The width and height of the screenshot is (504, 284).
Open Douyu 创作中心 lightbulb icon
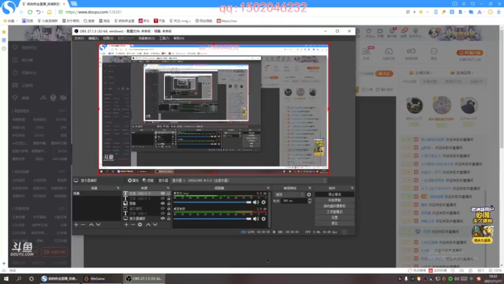(416, 32)
